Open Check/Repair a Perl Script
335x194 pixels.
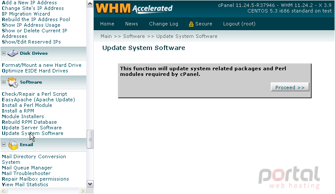[x=35, y=94]
